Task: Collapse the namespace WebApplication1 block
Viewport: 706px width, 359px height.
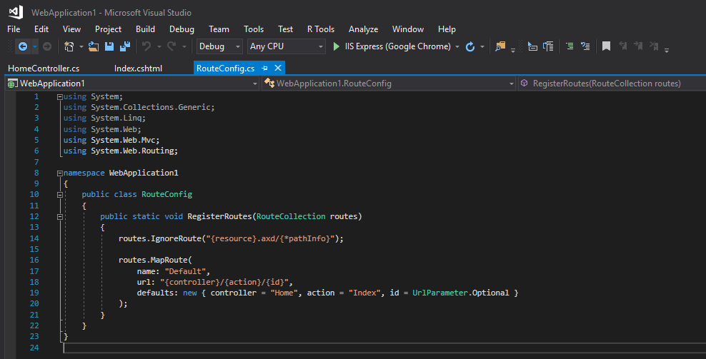Action: click(x=59, y=173)
